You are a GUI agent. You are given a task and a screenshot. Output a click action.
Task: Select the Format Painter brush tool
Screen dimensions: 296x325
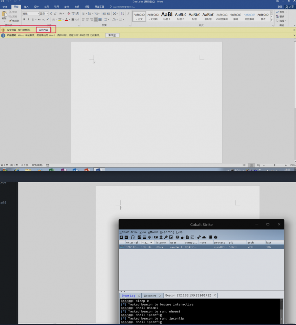pos(10,21)
